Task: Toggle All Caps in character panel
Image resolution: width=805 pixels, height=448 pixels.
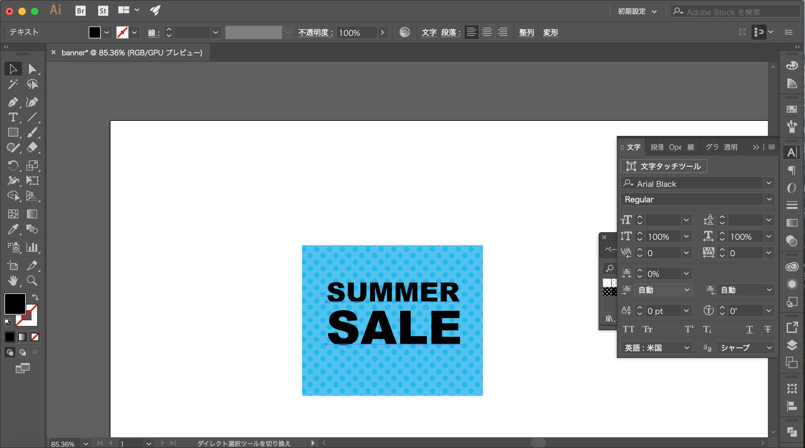Action: 628,329
